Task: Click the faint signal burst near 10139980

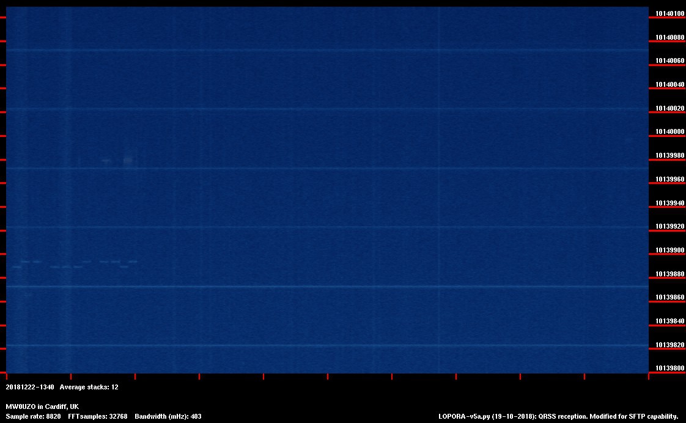Action: (x=127, y=161)
